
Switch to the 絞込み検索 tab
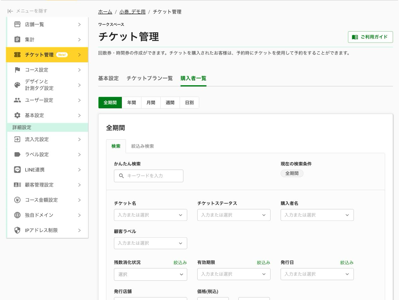click(x=143, y=146)
